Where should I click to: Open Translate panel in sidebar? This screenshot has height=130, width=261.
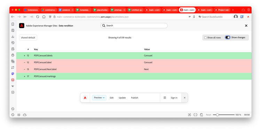pos(13,61)
